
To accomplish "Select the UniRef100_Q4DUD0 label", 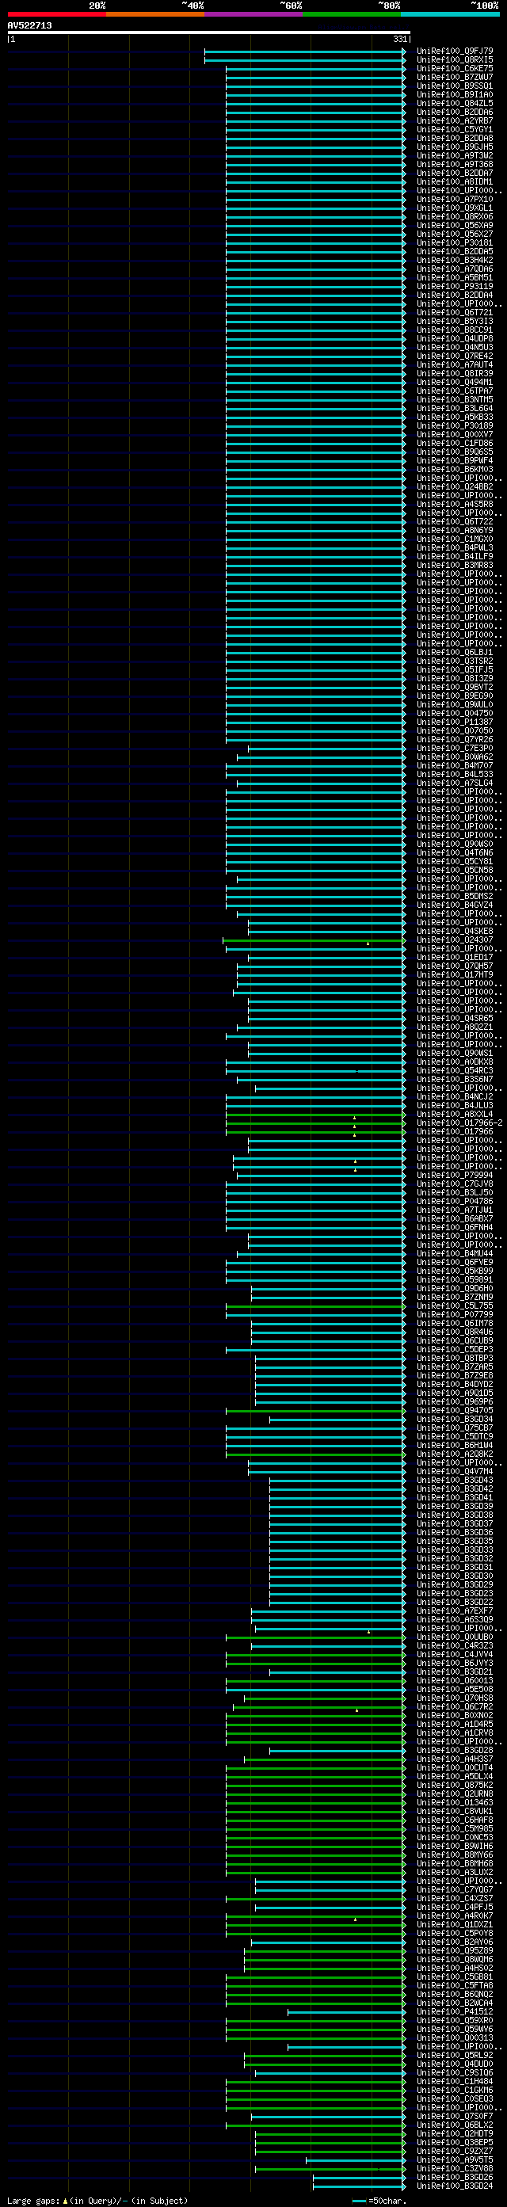I will pos(455,2064).
